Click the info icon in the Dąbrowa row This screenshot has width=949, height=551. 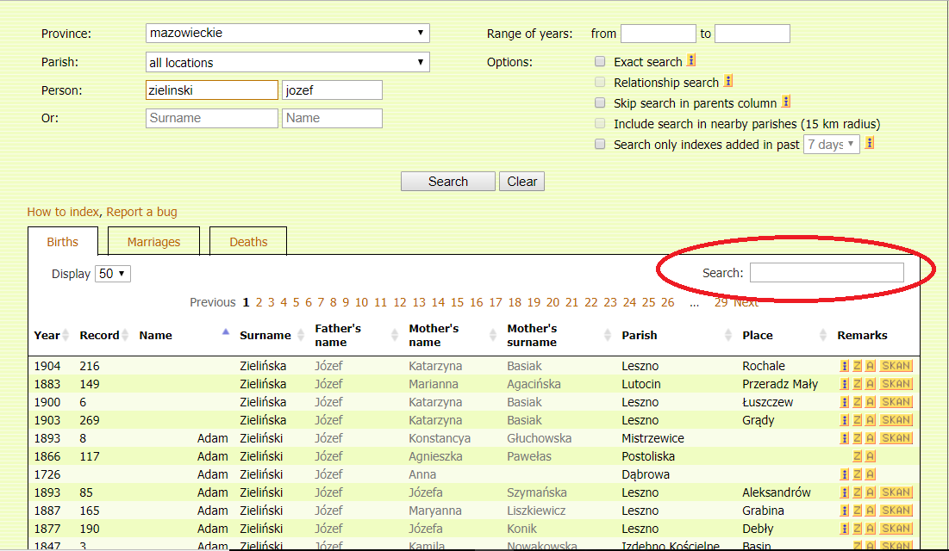point(845,474)
